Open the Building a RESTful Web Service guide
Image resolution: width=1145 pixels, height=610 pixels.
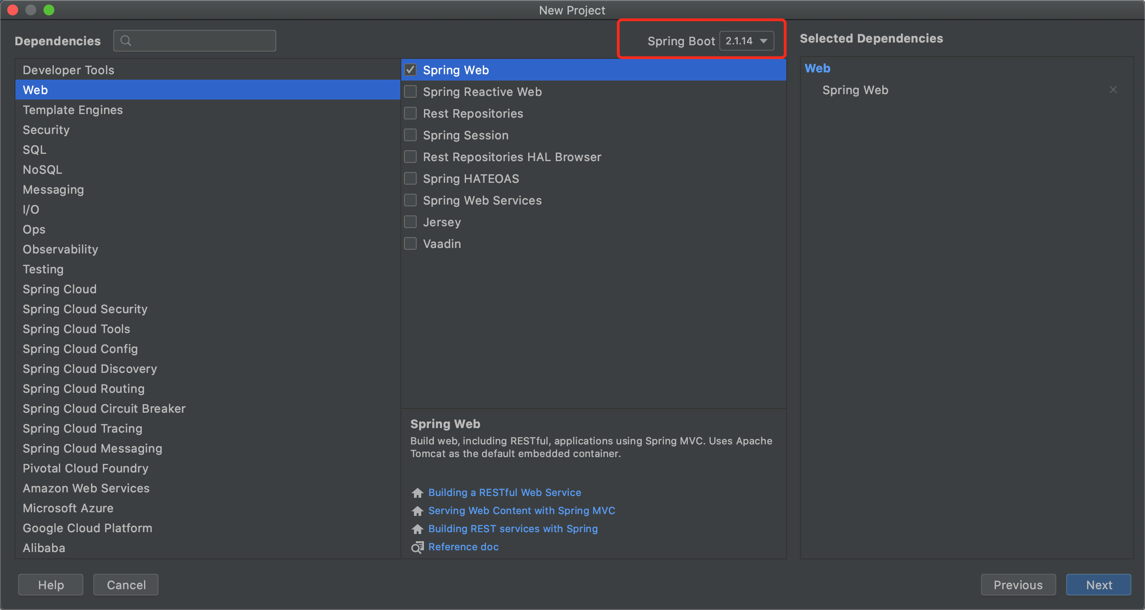pos(505,492)
